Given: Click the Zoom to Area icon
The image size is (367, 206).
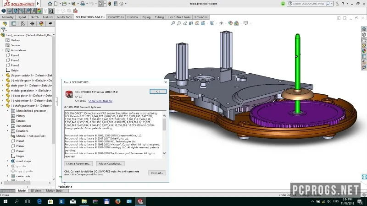Looking at the screenshot, I should coord(179,23).
